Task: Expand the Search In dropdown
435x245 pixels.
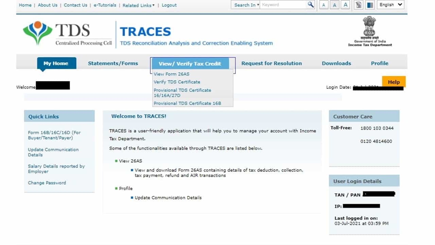Action: (246, 5)
